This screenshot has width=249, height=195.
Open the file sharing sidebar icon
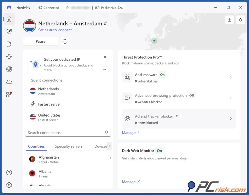(9, 44)
